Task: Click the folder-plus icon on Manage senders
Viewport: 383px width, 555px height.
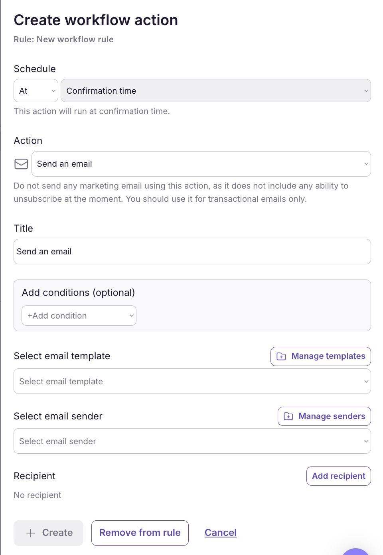Action: (288, 416)
